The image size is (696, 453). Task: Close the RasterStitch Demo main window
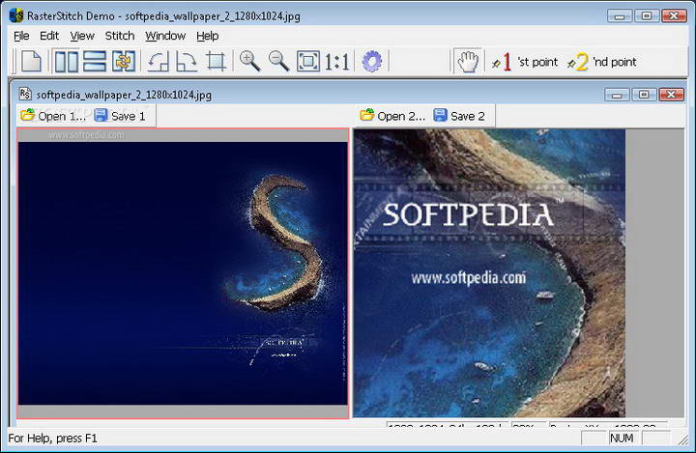click(x=675, y=16)
